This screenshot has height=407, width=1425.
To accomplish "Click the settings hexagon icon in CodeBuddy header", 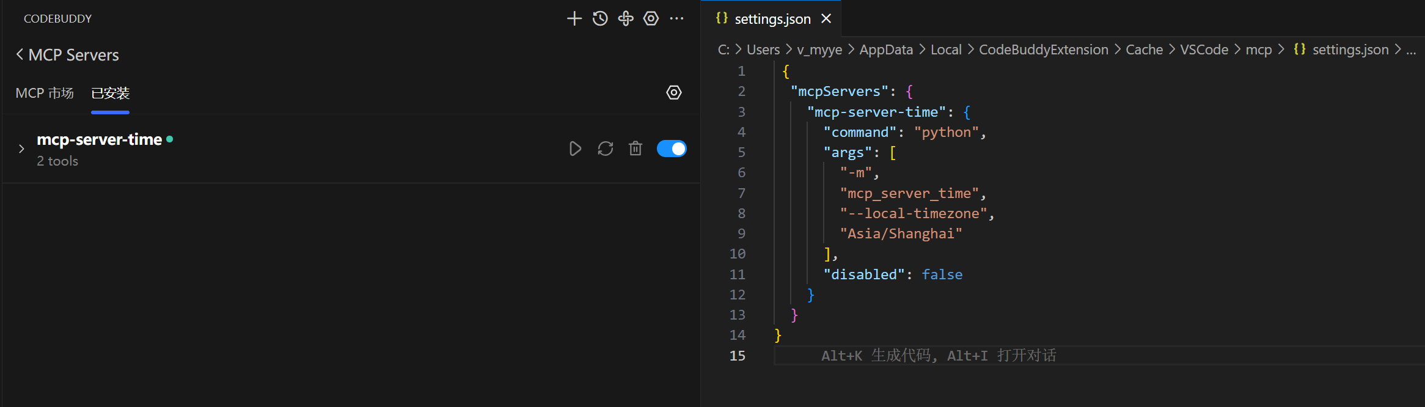I will [651, 18].
